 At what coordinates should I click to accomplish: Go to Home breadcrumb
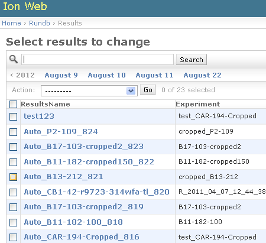point(11,23)
